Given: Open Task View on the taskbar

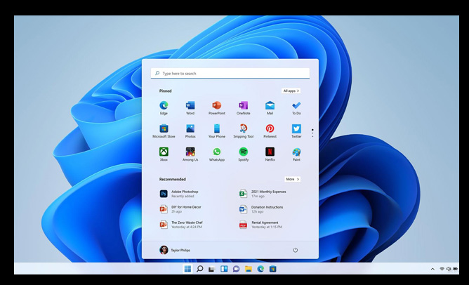Looking at the screenshot, I should pos(212,269).
